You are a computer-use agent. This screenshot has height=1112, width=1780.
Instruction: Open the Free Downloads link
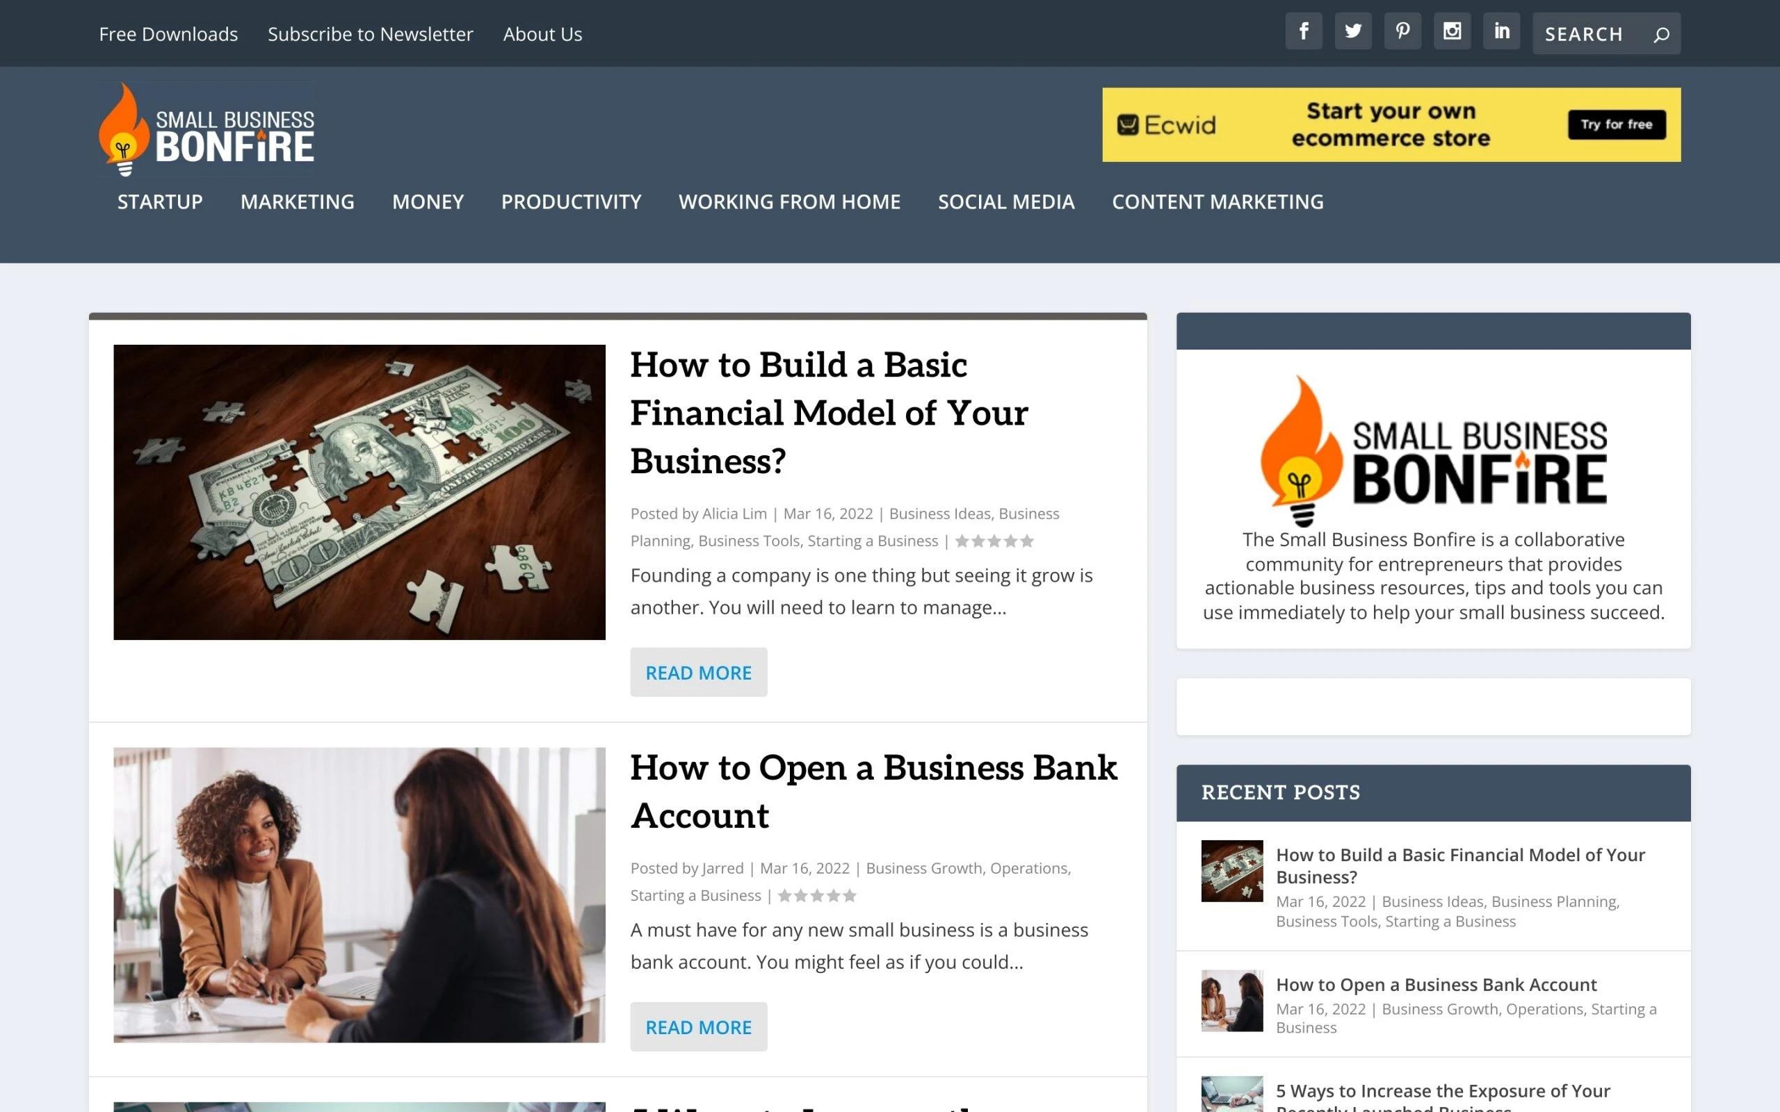(x=168, y=34)
